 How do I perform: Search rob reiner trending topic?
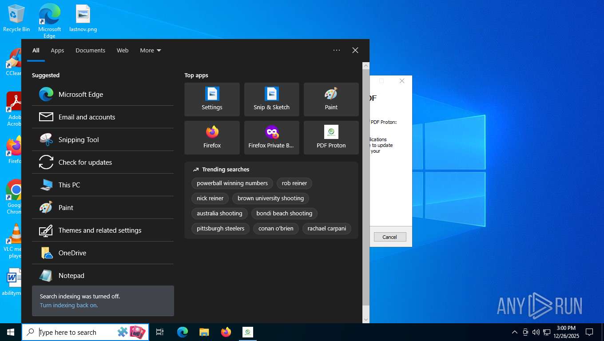pyautogui.click(x=294, y=183)
